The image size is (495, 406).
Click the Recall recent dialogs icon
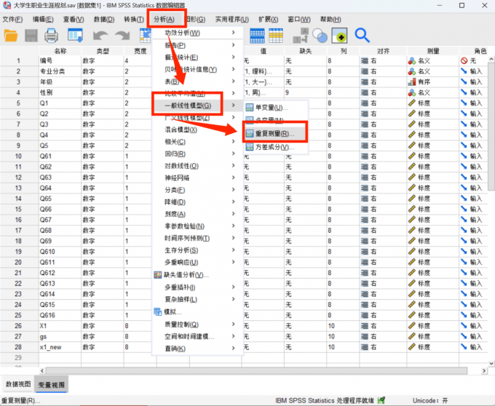pyautogui.click(x=75, y=36)
